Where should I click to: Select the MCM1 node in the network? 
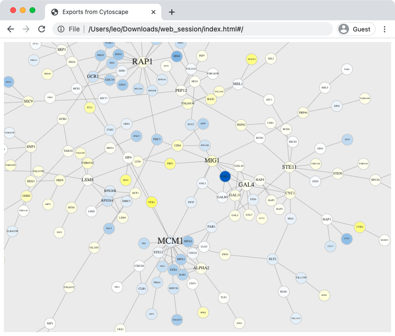170,241
